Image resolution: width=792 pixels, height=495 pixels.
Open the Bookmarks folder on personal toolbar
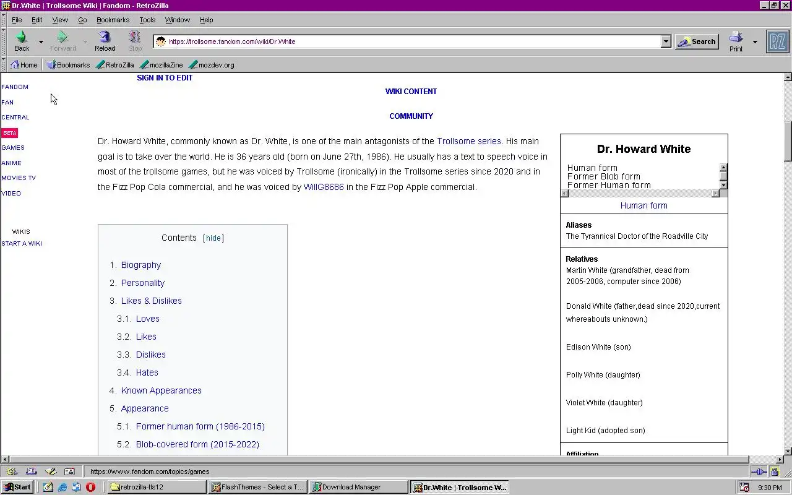coord(68,64)
